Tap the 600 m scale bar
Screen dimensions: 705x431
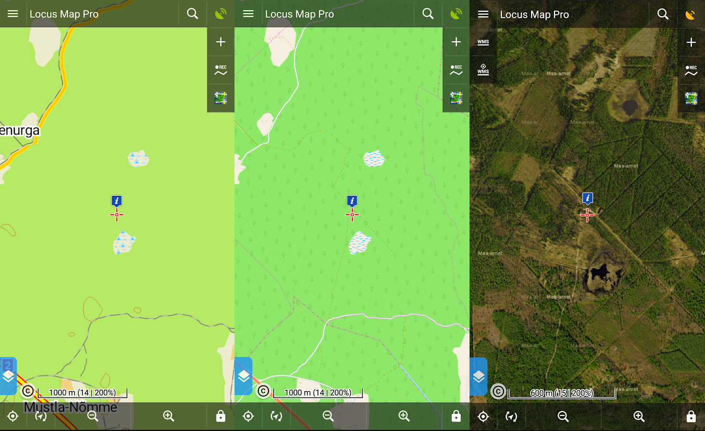tap(561, 393)
